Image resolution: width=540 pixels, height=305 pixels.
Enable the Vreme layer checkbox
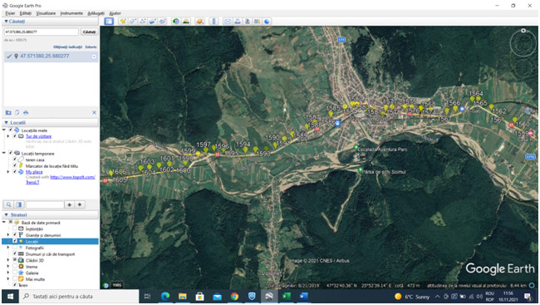click(15, 267)
